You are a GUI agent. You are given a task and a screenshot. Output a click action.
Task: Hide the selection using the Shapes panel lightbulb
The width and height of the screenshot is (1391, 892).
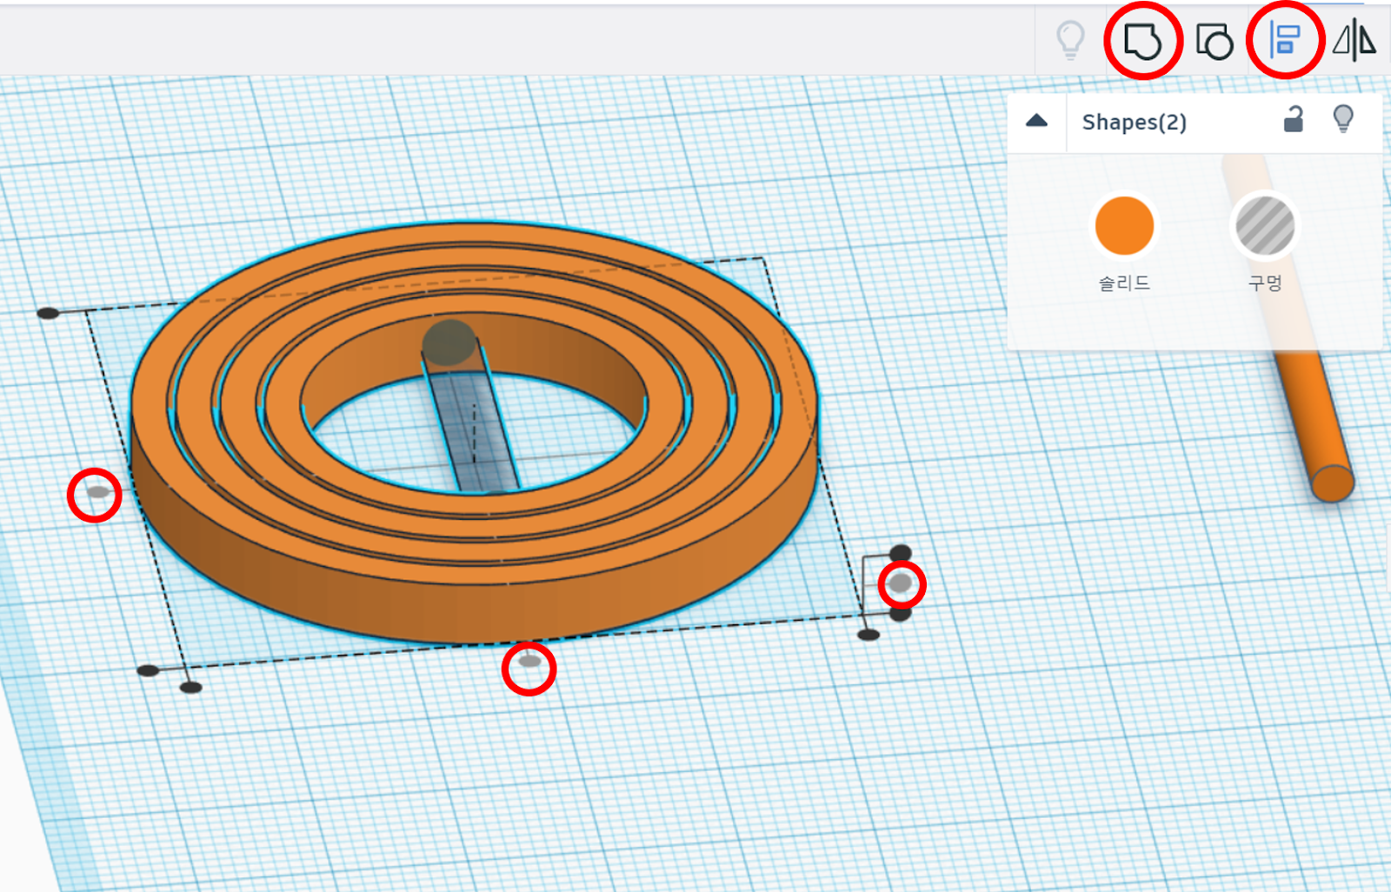(x=1343, y=121)
